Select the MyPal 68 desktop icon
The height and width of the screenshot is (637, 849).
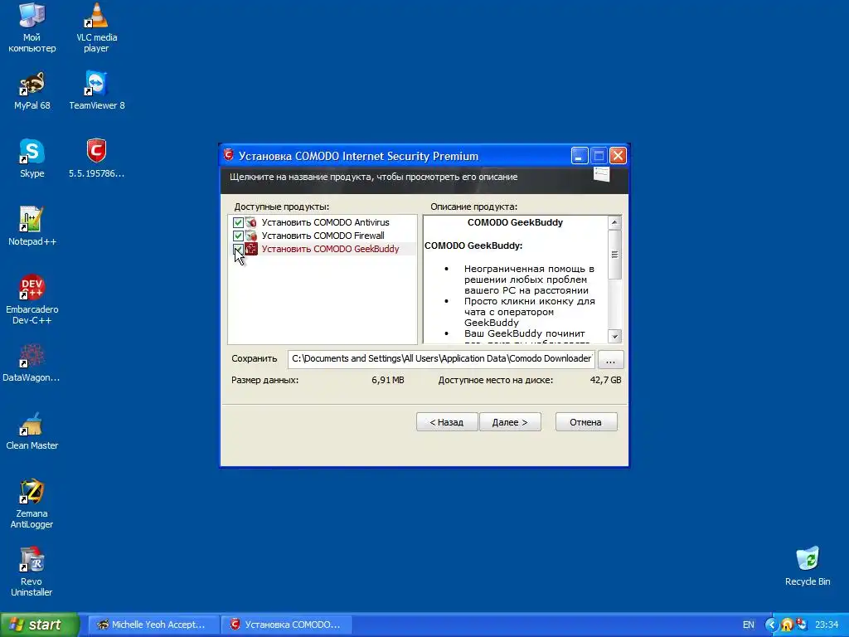(32, 90)
